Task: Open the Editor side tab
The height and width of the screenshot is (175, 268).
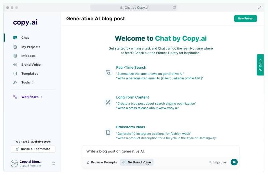Action: [x=260, y=65]
